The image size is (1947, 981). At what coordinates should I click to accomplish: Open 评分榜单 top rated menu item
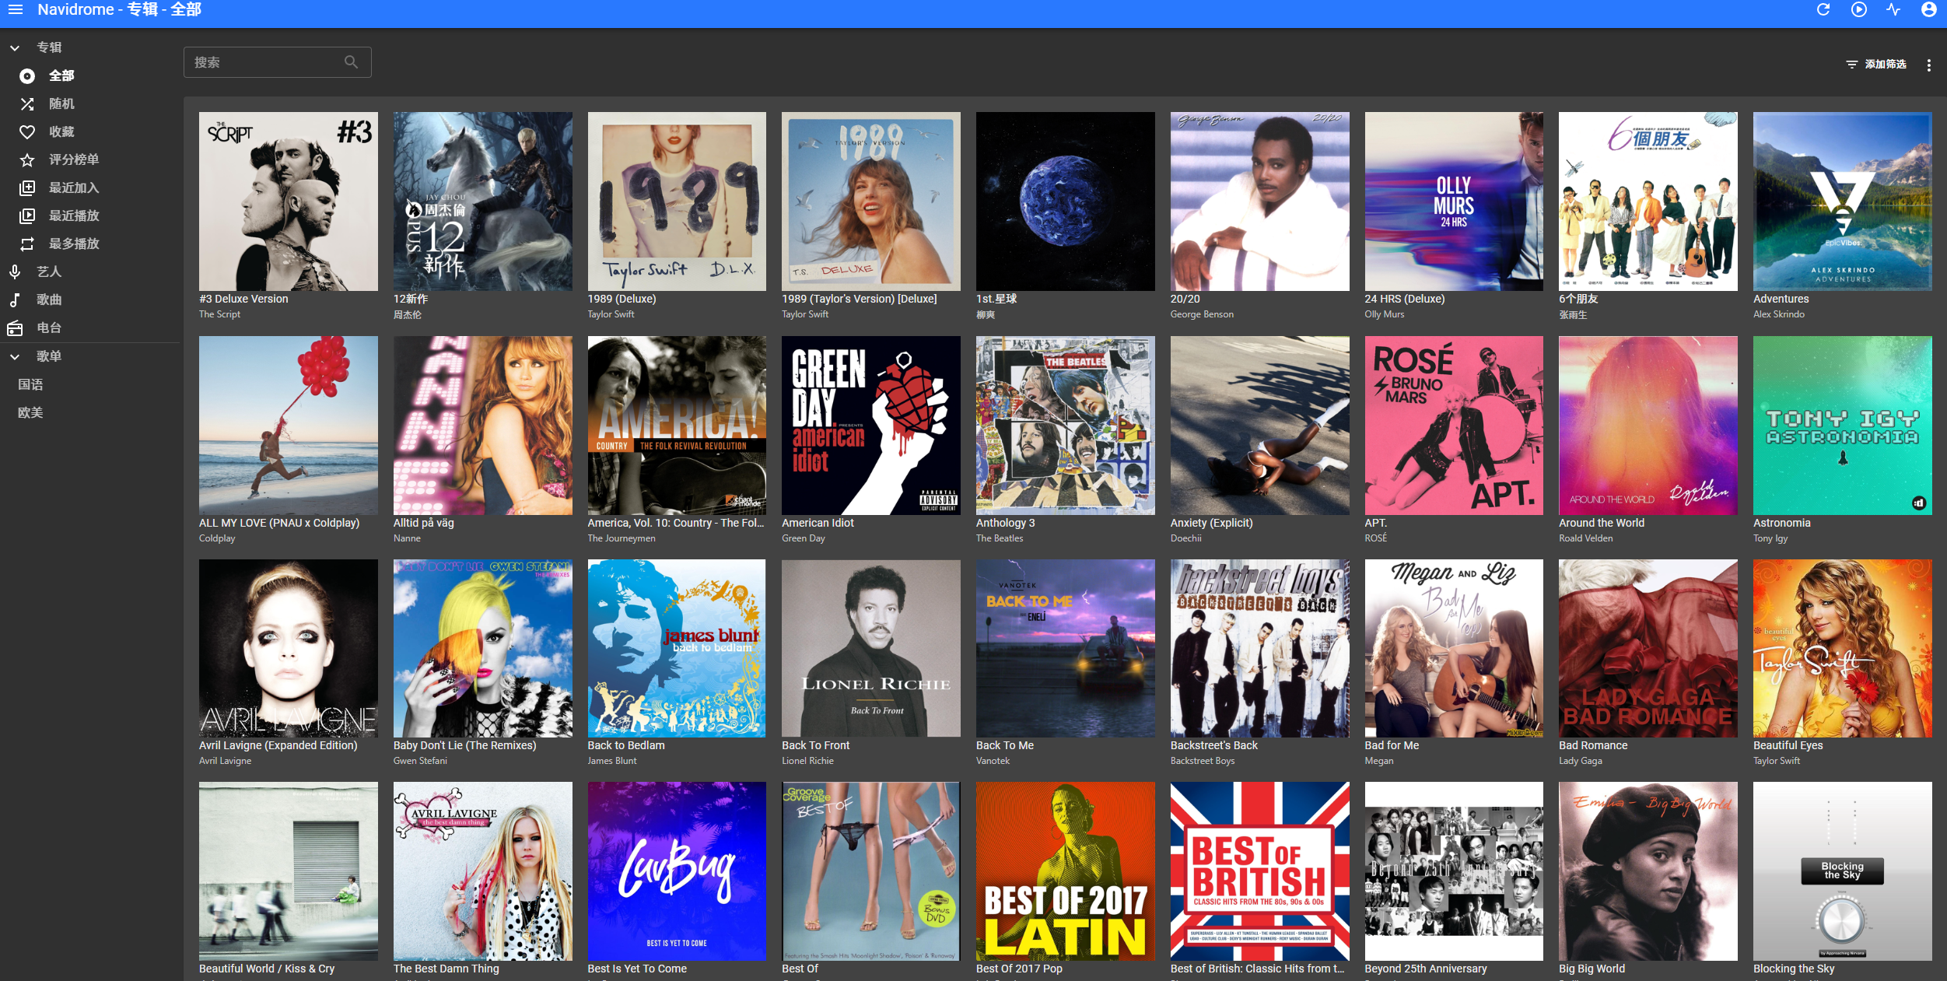(x=90, y=159)
